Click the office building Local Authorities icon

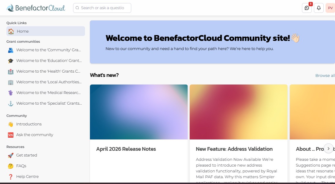click(11, 82)
